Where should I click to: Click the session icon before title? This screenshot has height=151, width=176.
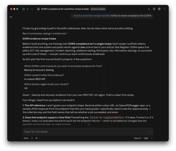(38, 9)
